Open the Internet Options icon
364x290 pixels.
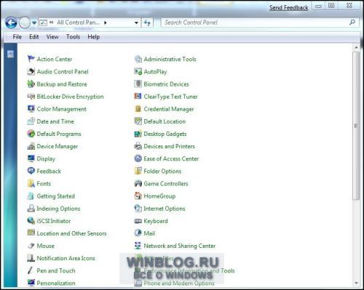pos(138,209)
